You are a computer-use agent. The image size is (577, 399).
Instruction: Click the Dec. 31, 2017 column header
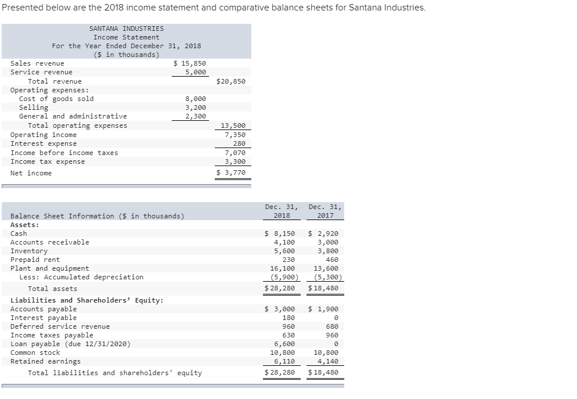point(324,209)
